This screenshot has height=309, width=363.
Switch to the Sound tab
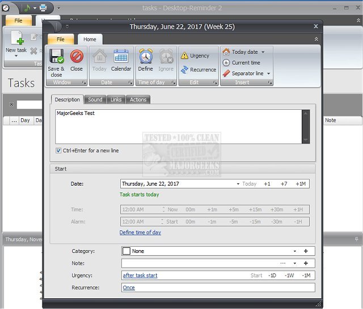coord(95,100)
